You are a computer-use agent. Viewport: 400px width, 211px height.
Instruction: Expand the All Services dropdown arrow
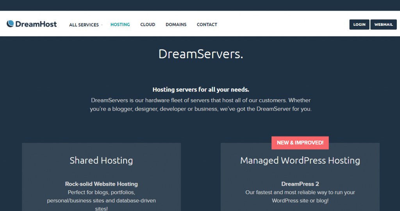pyautogui.click(x=102, y=25)
